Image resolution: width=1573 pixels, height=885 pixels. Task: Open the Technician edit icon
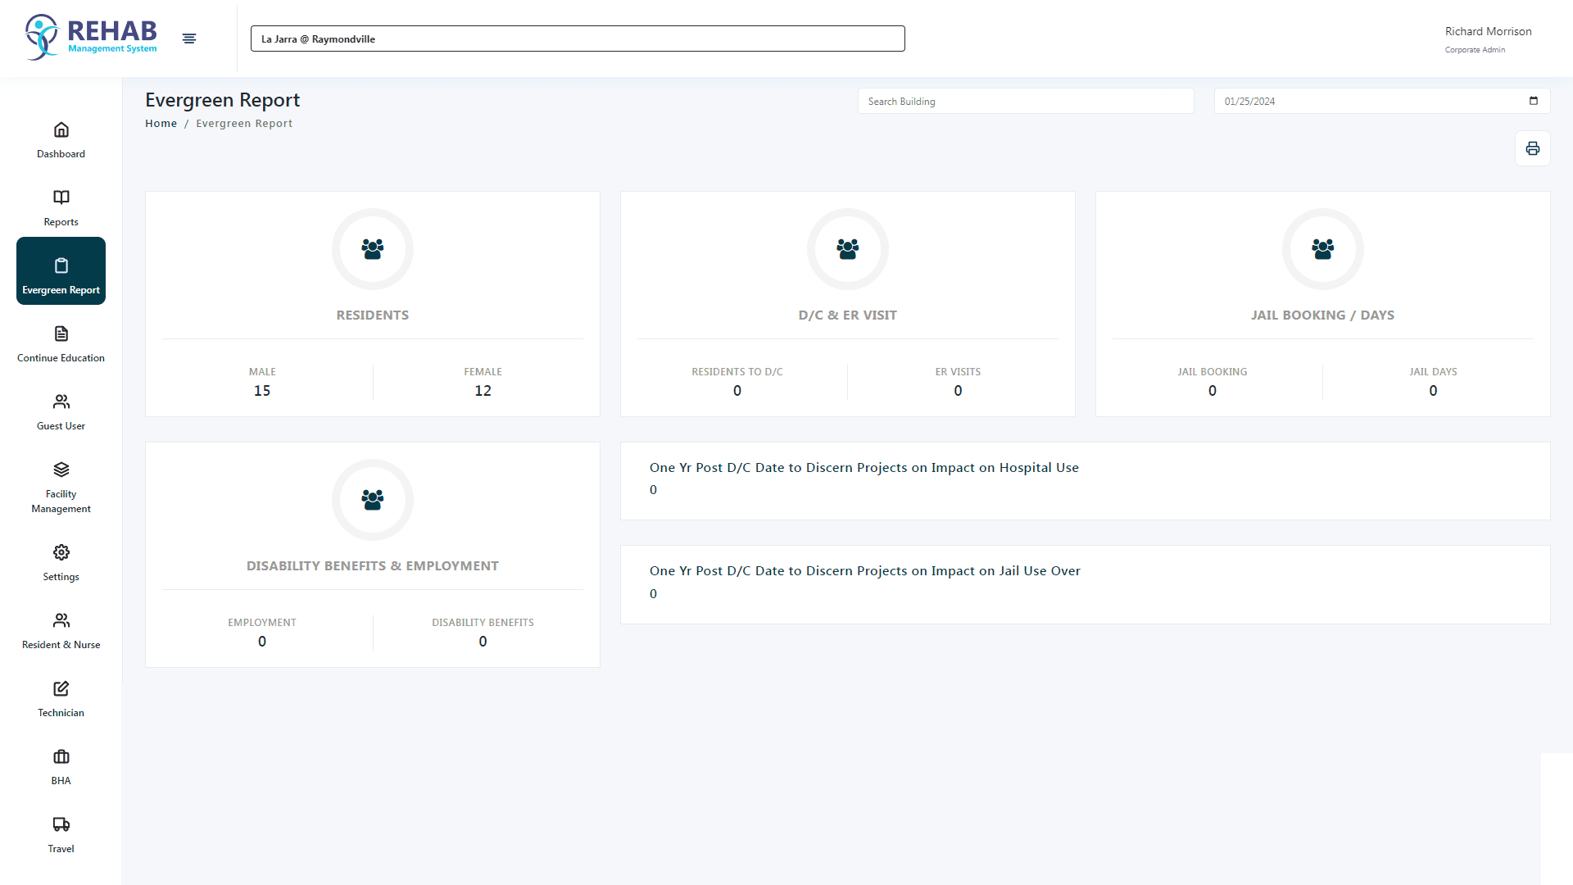[61, 688]
